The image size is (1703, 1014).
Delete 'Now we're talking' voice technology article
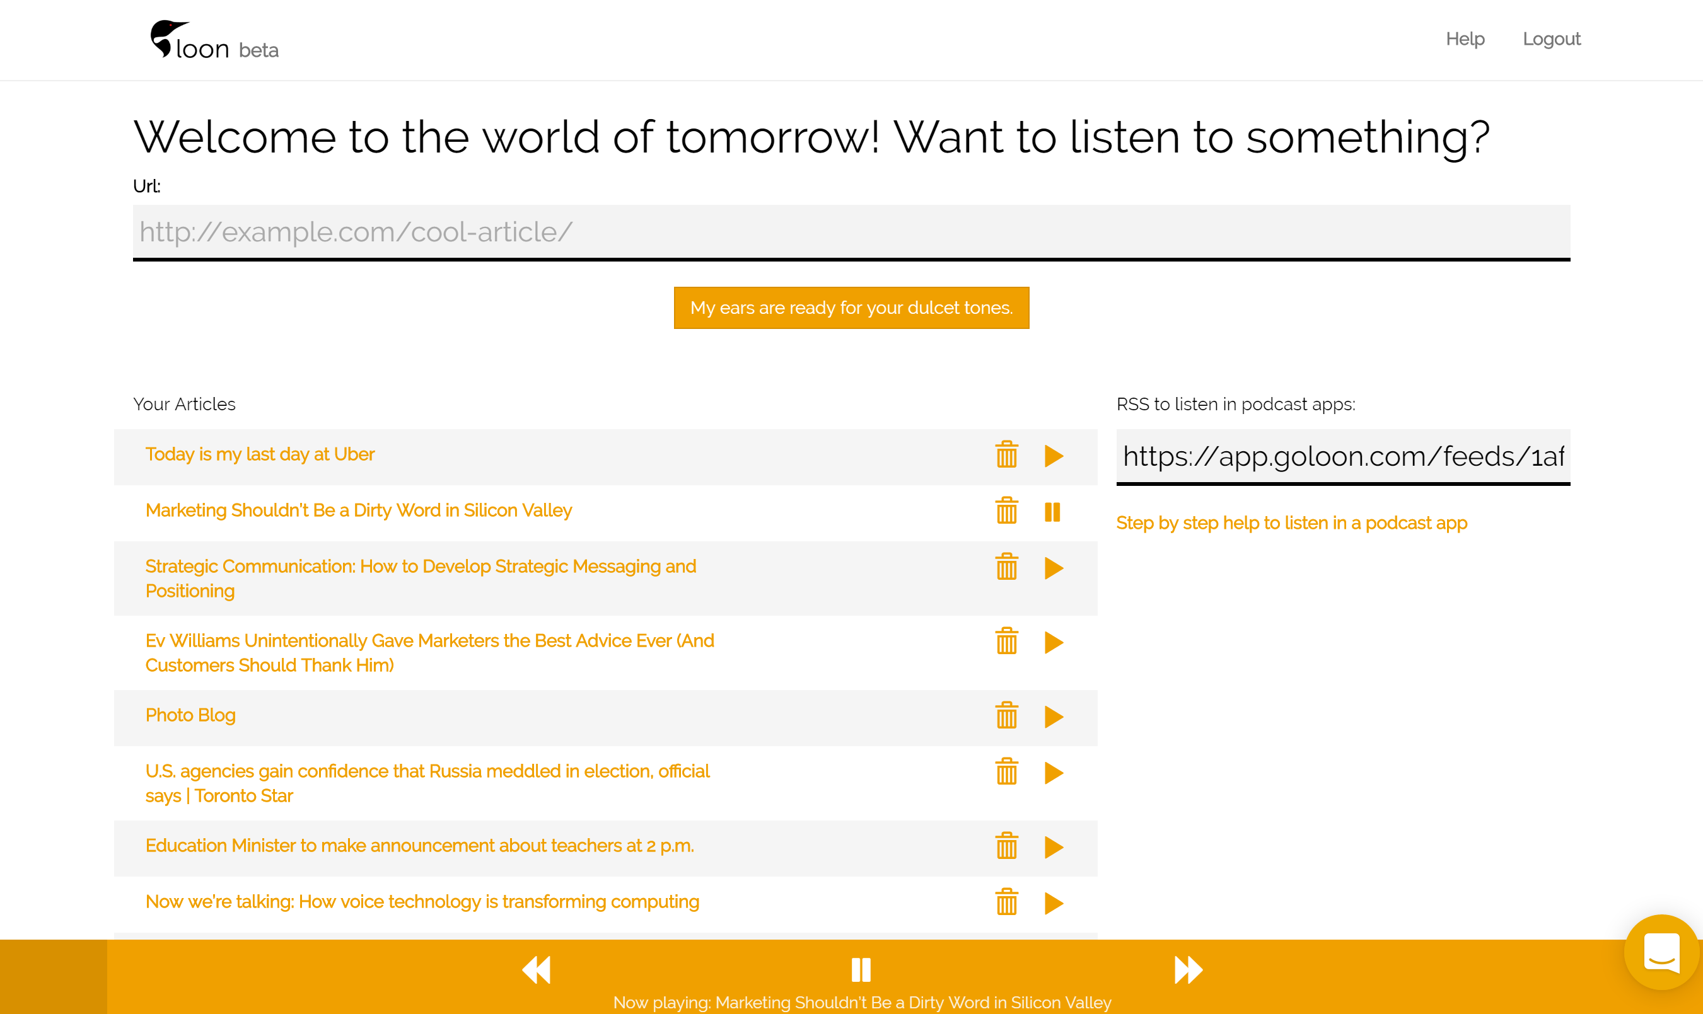tap(1007, 902)
